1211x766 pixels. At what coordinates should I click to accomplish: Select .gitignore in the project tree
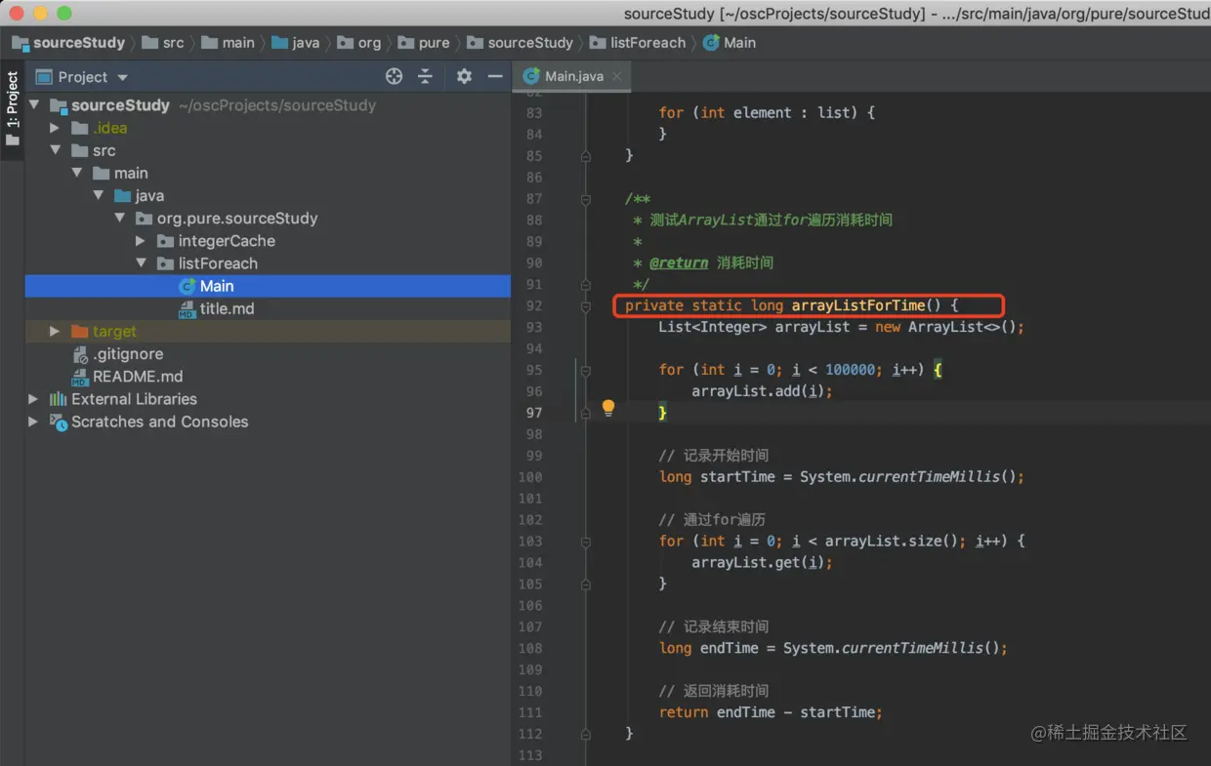point(268,354)
